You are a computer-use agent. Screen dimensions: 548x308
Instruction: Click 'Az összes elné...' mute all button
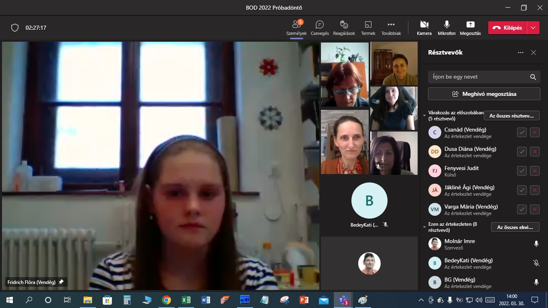tap(515, 227)
